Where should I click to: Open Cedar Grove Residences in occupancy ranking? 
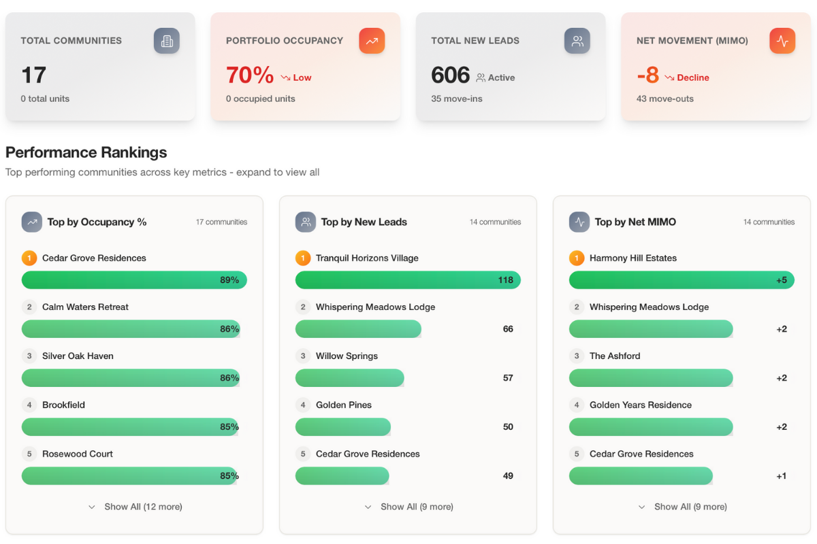[x=94, y=258]
